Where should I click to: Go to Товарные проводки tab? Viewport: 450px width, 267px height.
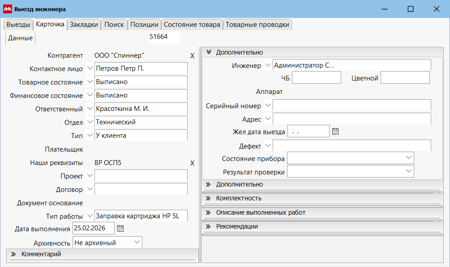(x=257, y=25)
